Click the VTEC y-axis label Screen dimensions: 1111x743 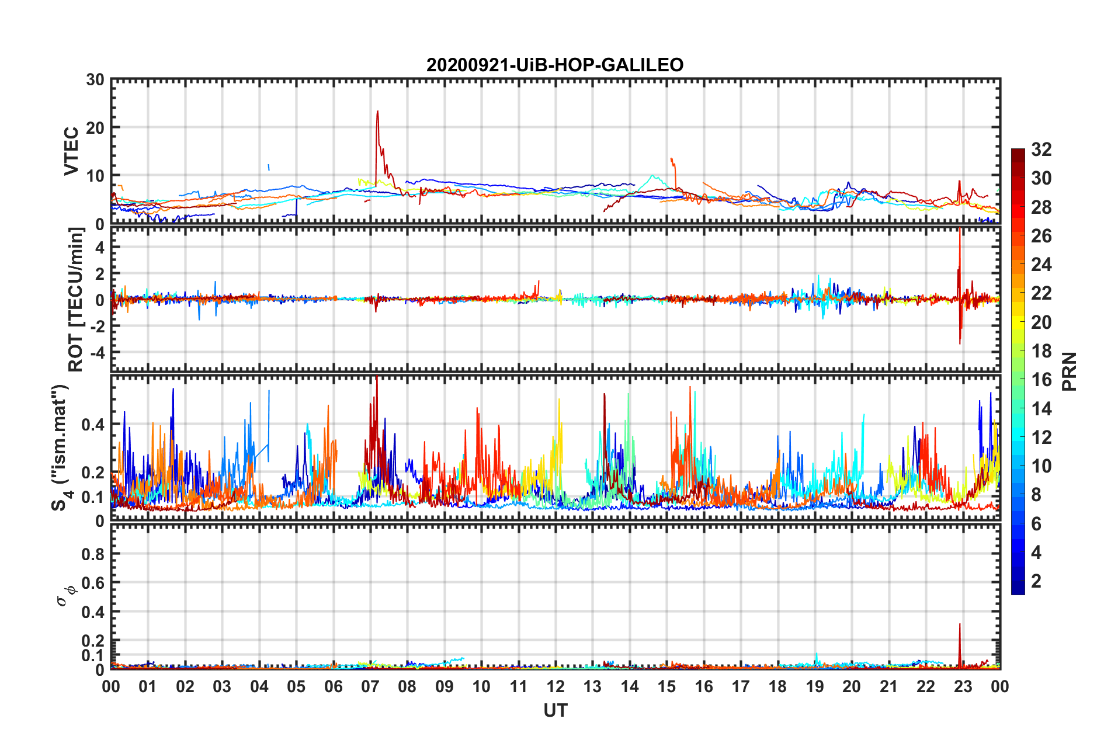click(x=71, y=151)
